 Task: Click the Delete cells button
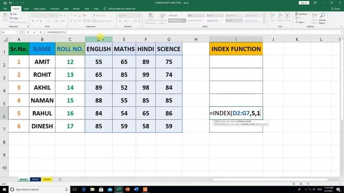click(280, 17)
